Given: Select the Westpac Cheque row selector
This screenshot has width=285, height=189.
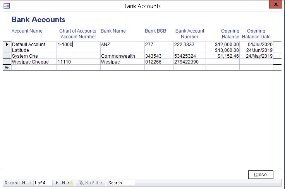Looking at the screenshot, I should coord(6,62).
